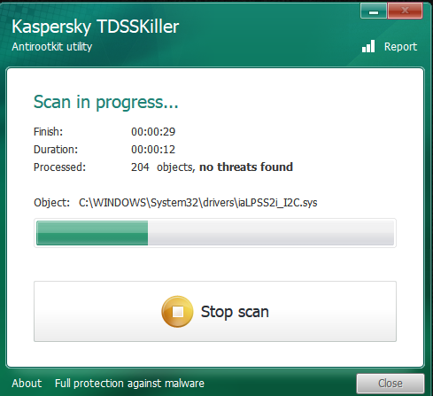Click the Kaspersky TDSSKiller title text

pos(96,27)
